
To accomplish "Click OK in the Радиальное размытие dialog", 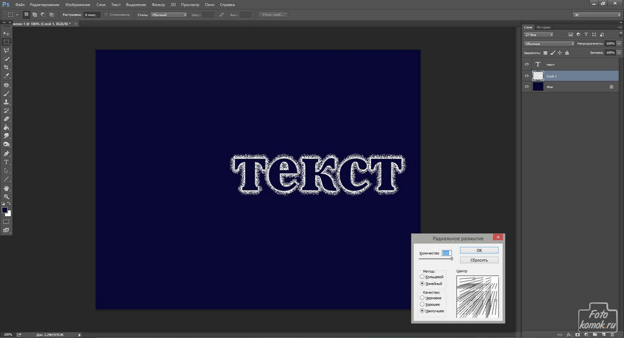I will 479,250.
